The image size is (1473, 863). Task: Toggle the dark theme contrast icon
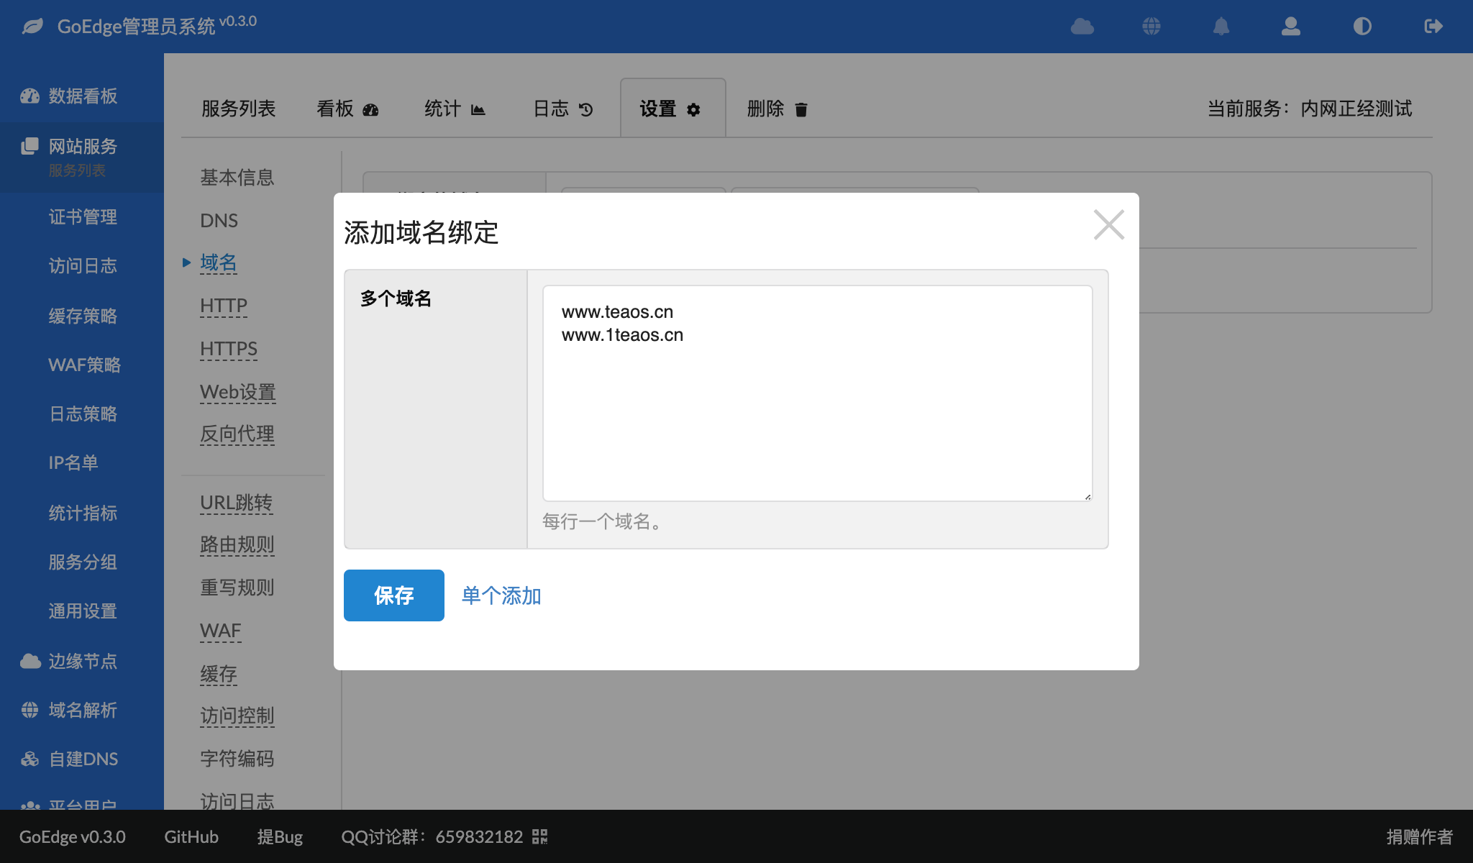point(1362,27)
